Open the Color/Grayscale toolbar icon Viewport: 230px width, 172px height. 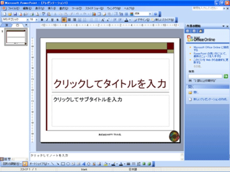pyautogui.click(x=132, y=14)
